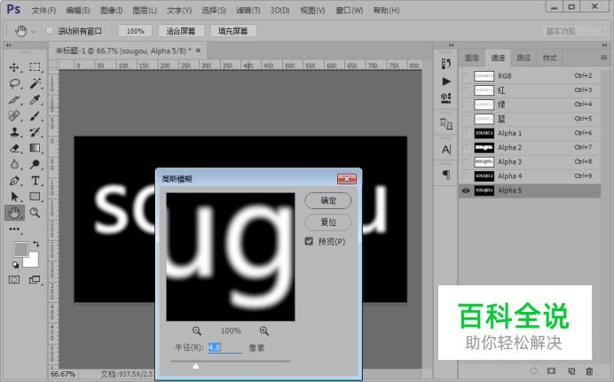Show the Alpha 1 channel
Screen dimensions: 614x382
point(466,133)
